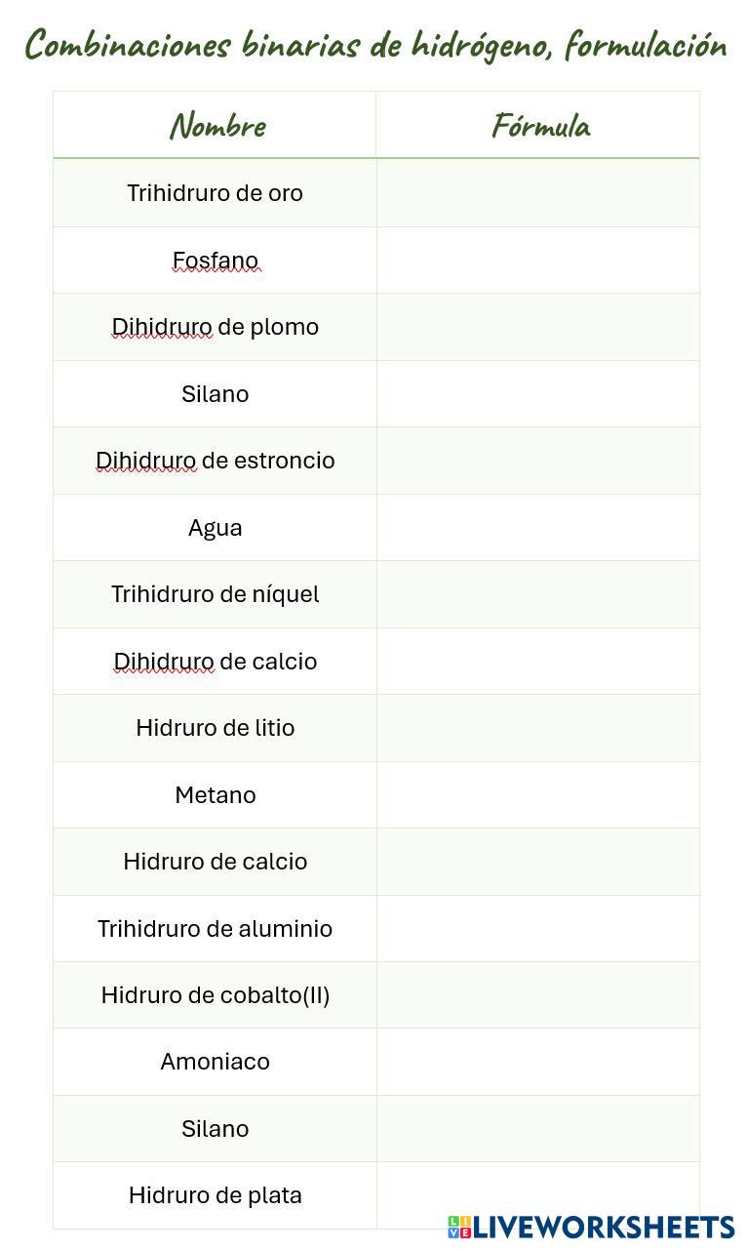Click formula box next to Dihidruro de estroncio
747x1251 pixels.
coord(538,461)
